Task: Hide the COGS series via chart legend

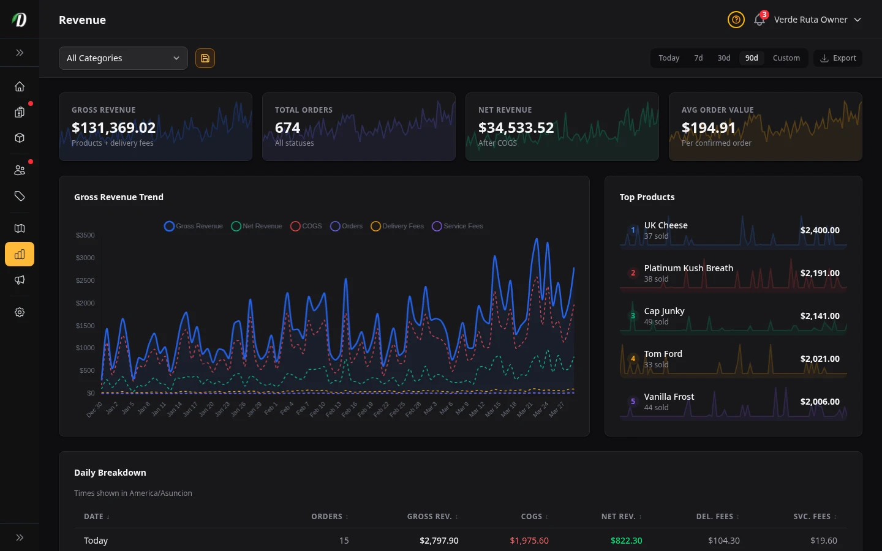Action: (305, 226)
